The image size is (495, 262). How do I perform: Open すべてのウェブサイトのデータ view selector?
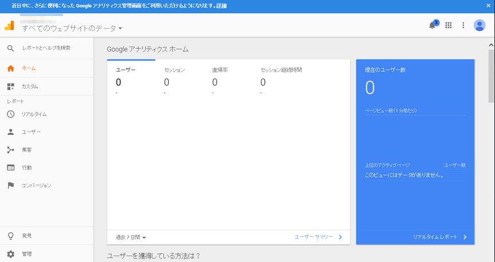(72, 29)
